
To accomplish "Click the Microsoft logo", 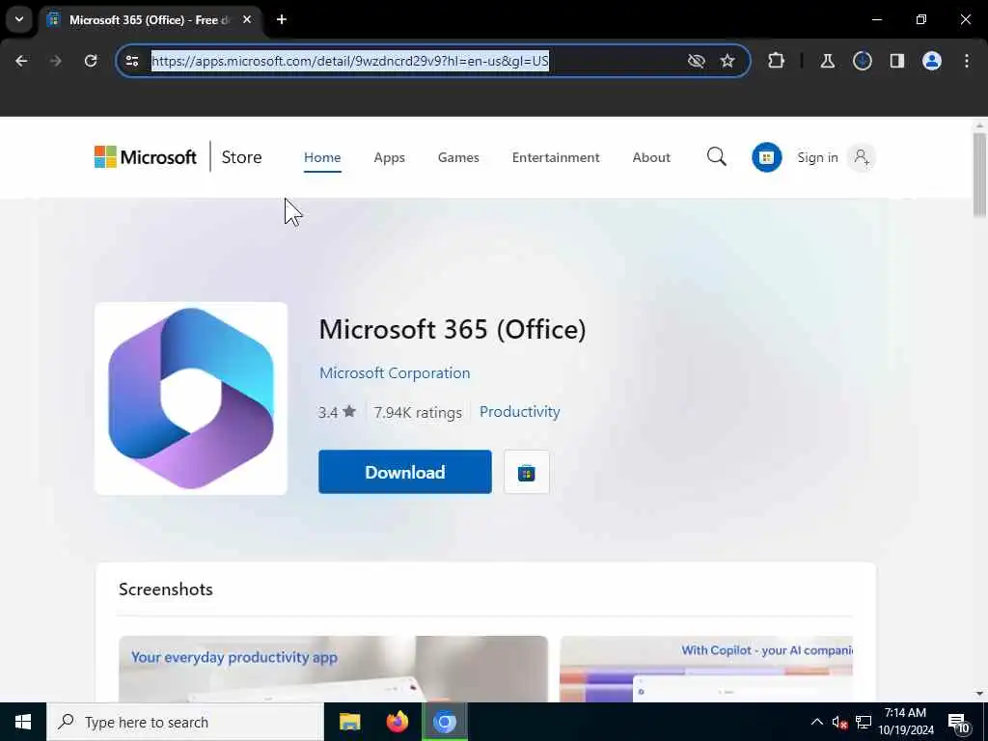I will click(x=146, y=157).
